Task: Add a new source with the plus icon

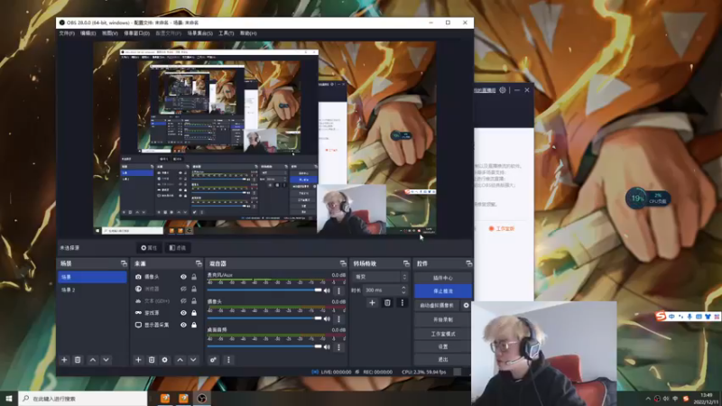Action: tap(138, 360)
